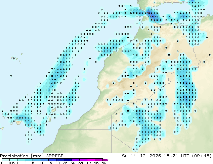
Task: Click the 25–30 mm navy legend swatch
Action: pyautogui.click(x=68, y=160)
